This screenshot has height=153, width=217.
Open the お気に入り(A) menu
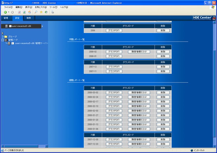pyautogui.click(x=41, y=7)
